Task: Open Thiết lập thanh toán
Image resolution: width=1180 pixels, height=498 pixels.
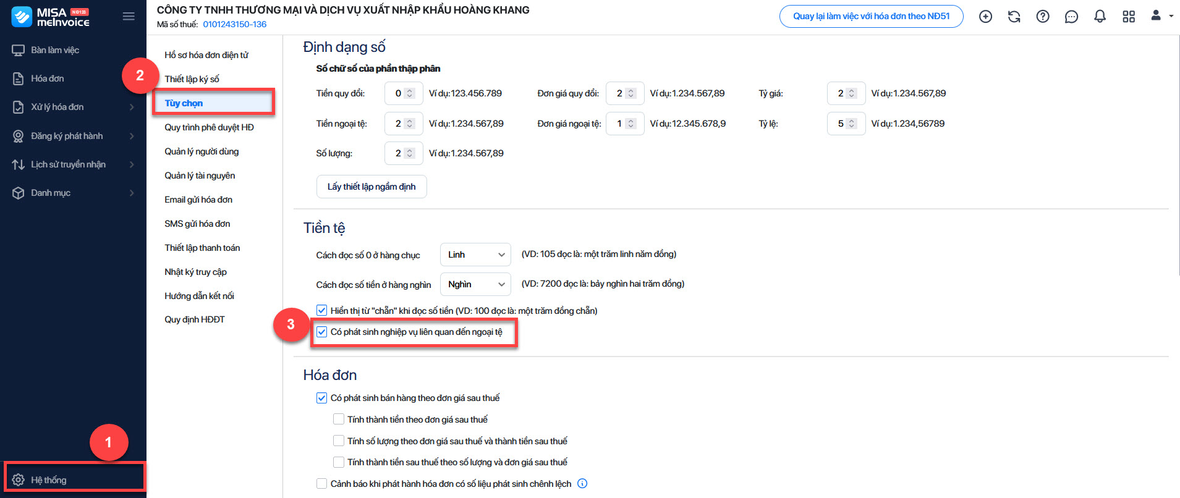Action: tap(202, 248)
